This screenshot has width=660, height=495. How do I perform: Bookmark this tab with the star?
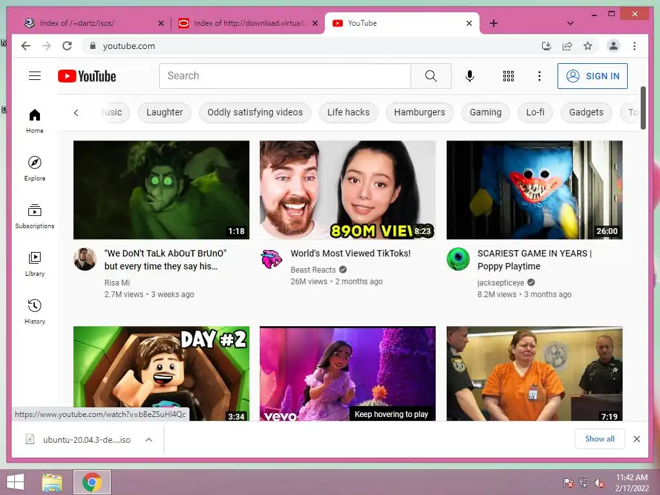[x=588, y=46]
